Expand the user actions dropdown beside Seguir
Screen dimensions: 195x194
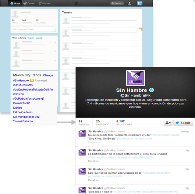click(168, 123)
